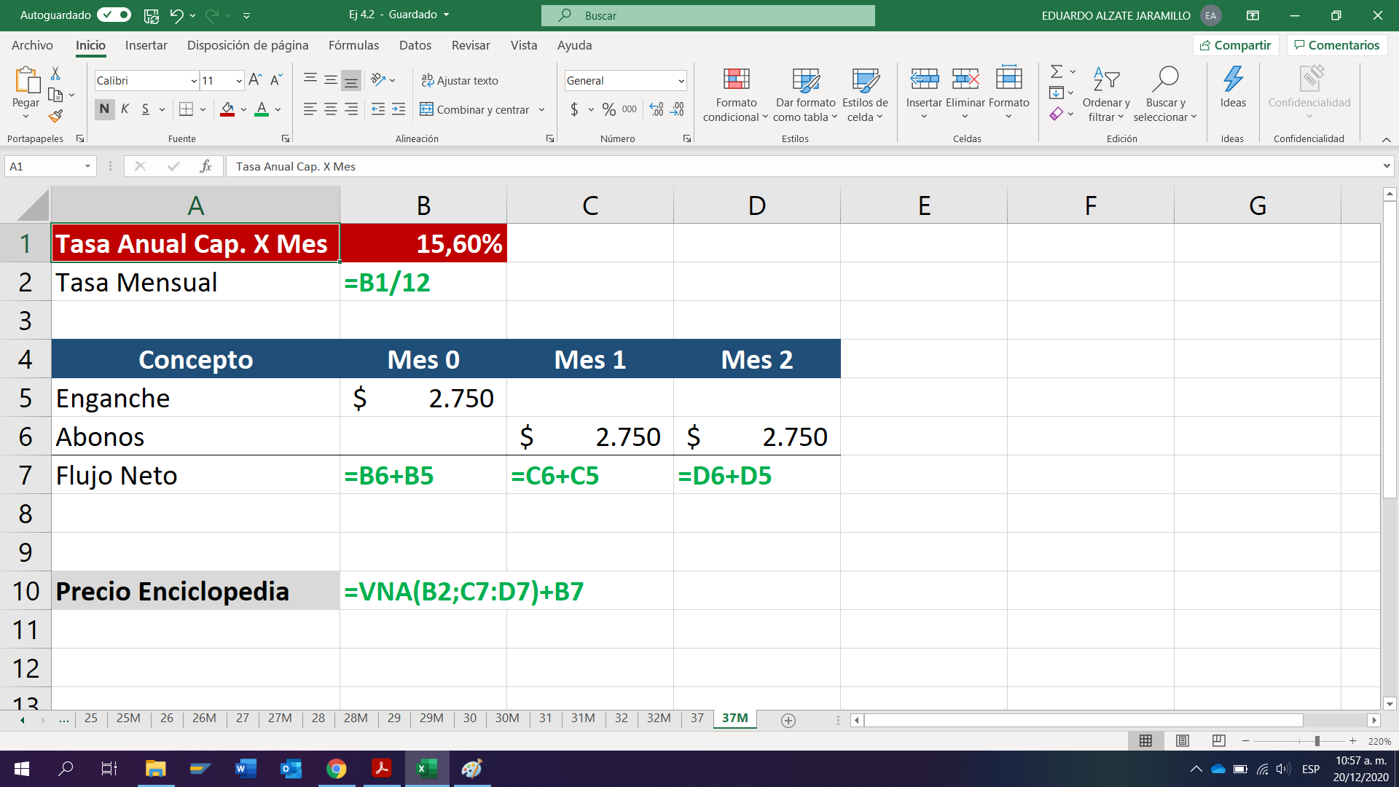Select the 32M sheet tab
Image resolution: width=1399 pixels, height=787 pixels.
(x=658, y=719)
